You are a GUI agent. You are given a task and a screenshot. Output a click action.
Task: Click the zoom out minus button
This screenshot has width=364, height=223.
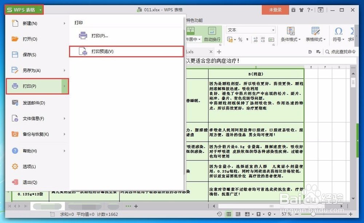296,214
